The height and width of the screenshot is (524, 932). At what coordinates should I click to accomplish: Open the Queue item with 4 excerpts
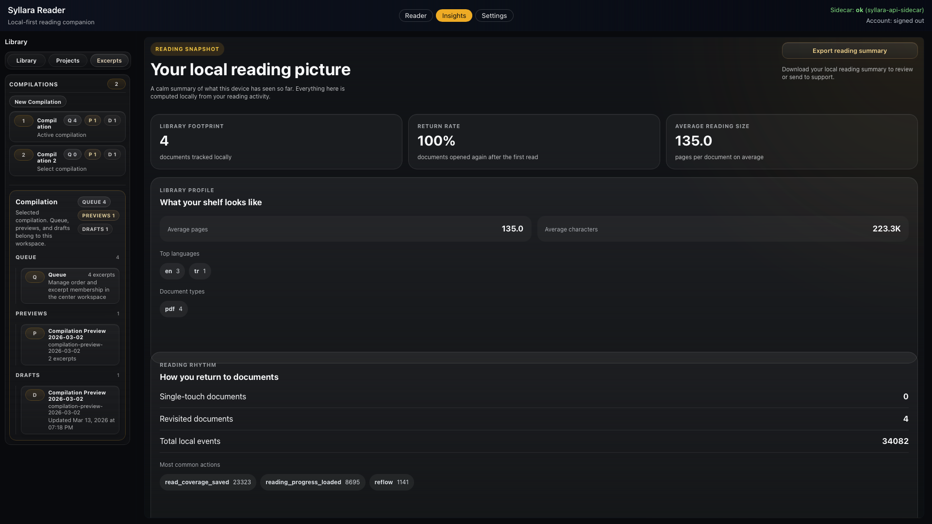click(x=70, y=286)
